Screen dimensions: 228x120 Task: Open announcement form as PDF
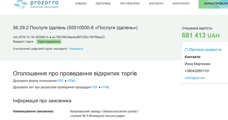[61, 81]
